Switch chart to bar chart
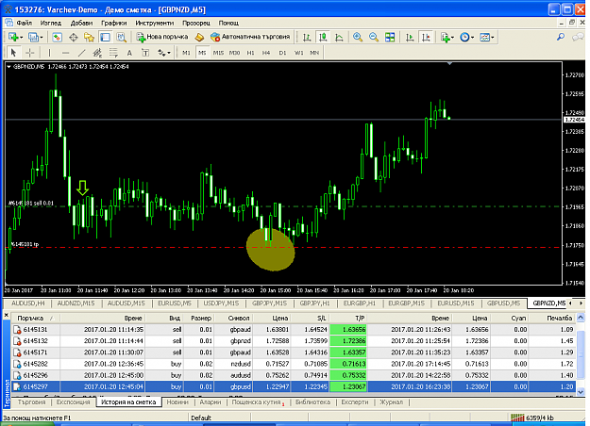 [x=307, y=37]
